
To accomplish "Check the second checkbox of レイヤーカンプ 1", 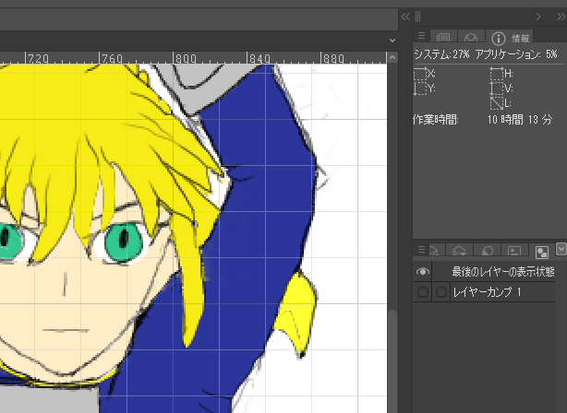I will [x=441, y=292].
